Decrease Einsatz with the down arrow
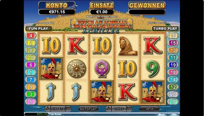This screenshot has height=116, width=204. (x=68, y=109)
